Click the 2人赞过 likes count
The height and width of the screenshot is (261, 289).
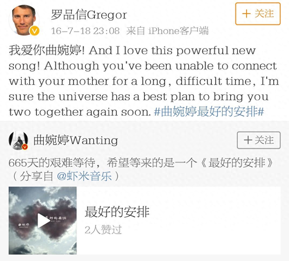coord(103,229)
